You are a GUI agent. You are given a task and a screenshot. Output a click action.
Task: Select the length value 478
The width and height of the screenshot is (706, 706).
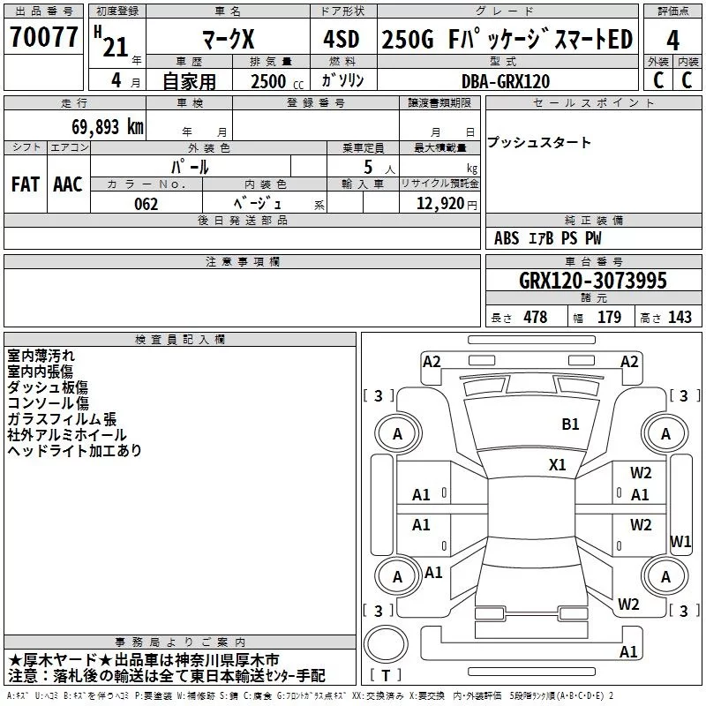coord(536,317)
